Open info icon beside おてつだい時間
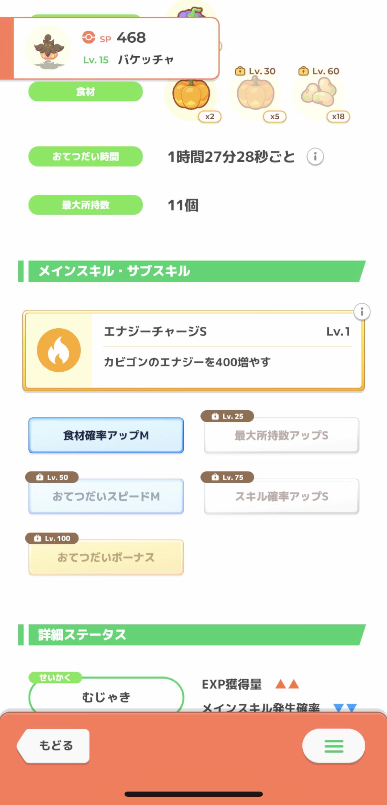 tap(315, 157)
